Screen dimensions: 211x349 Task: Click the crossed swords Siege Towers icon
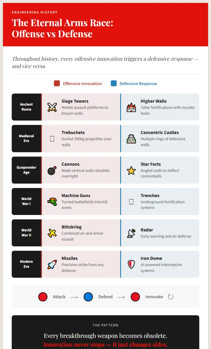coord(52,107)
